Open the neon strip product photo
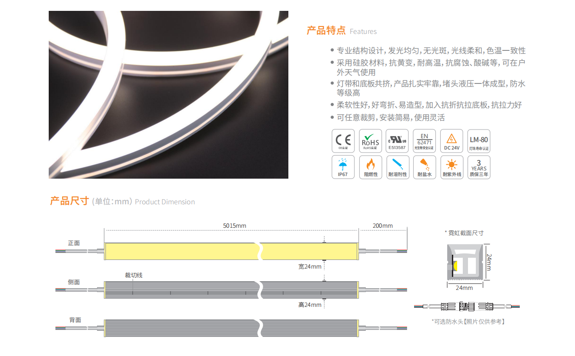Viewport: 575px width, 356px height. coord(168,95)
